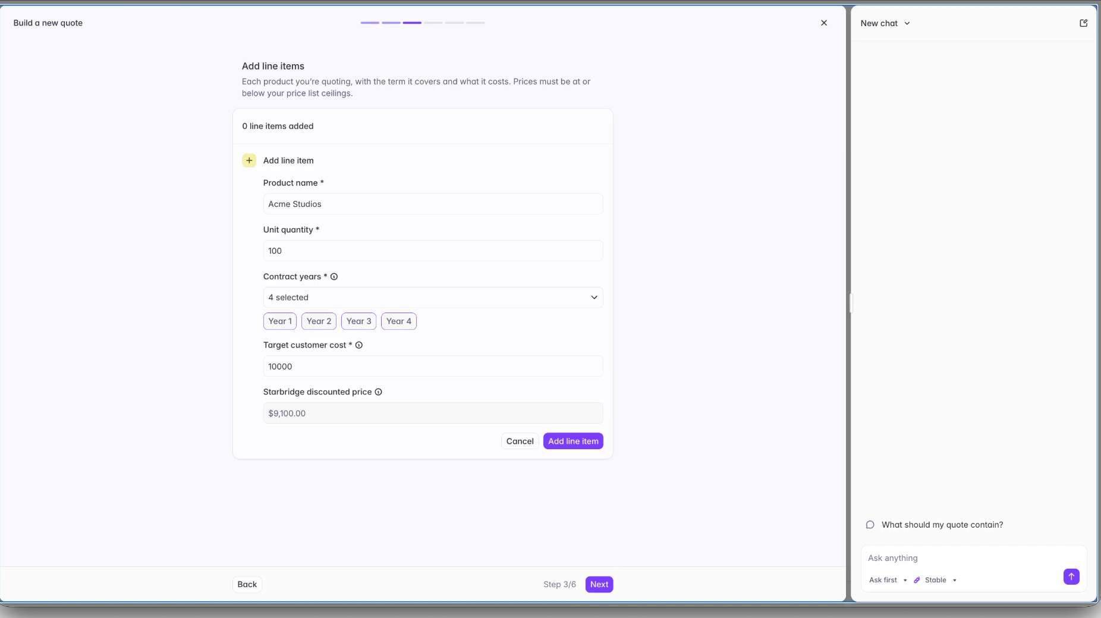Show the Target customer cost info tooltip
The height and width of the screenshot is (618, 1101).
[359, 345]
